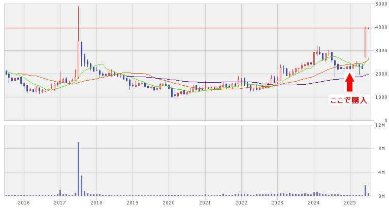Click the 2024 year label on the time axis
389x208 pixels.
pyautogui.click(x=313, y=203)
